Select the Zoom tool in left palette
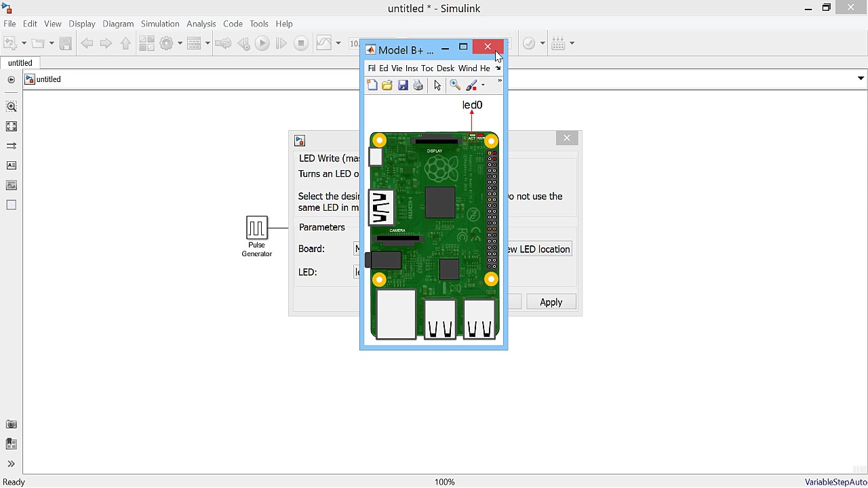Screen dimensions: 868x488 [12, 106]
